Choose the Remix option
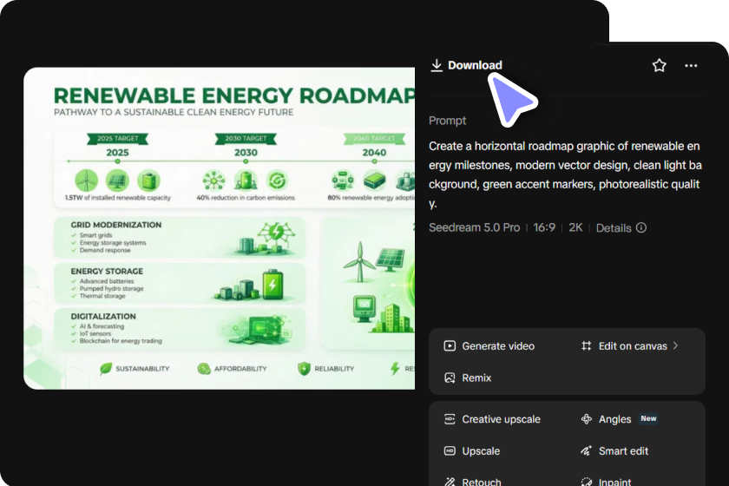Screen dimensions: 729x486 point(476,378)
